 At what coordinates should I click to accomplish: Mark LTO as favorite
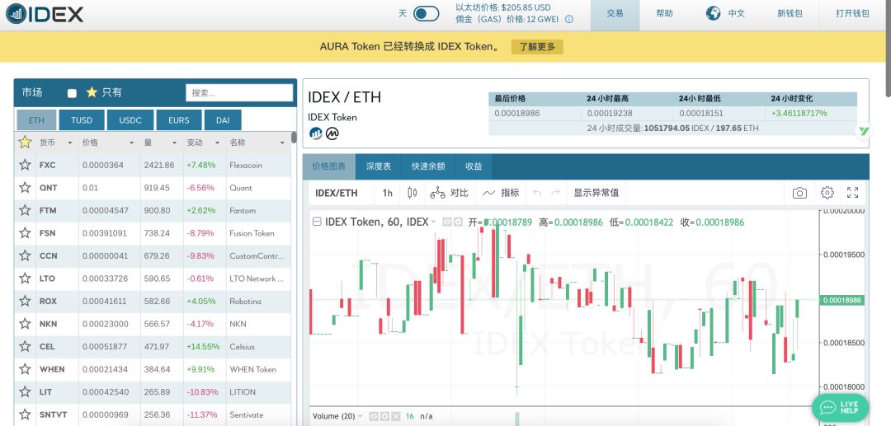[x=25, y=279]
